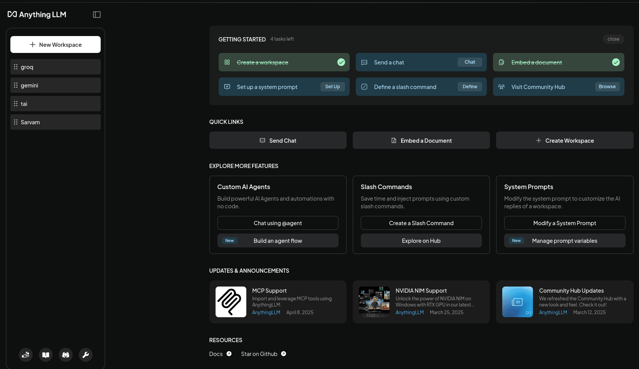Collapse the sidebar using the panel icon

click(x=97, y=15)
